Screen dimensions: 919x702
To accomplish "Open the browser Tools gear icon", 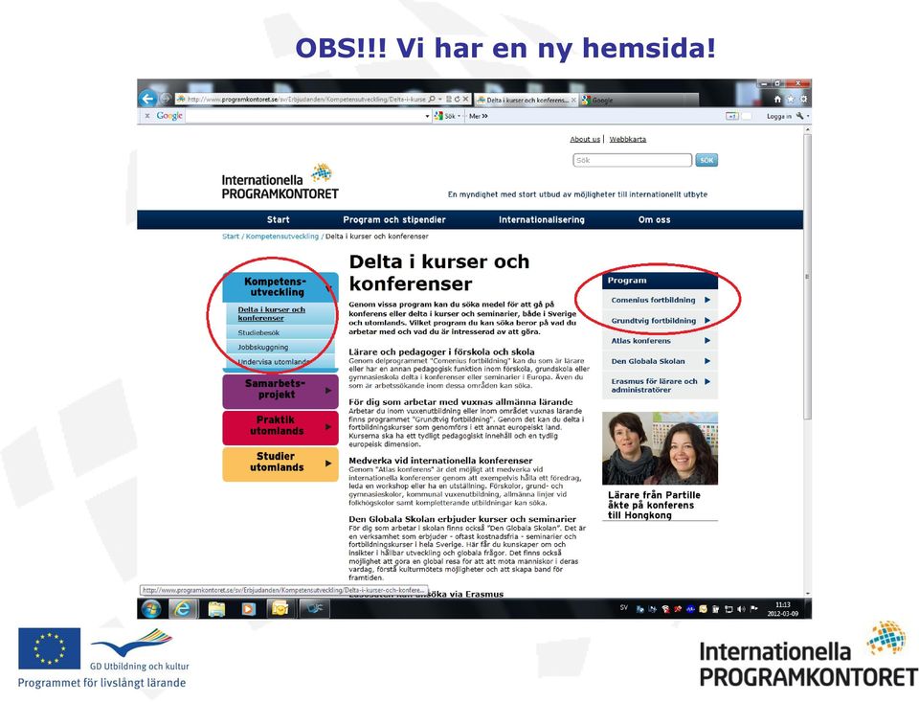I will (803, 99).
